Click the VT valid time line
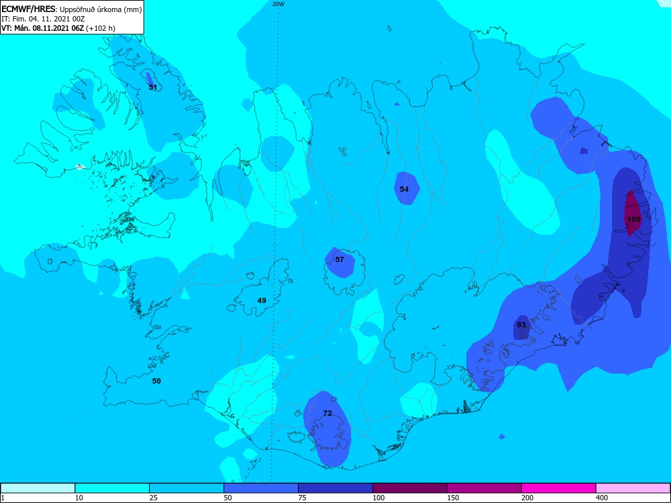The height and width of the screenshot is (503, 671). pyautogui.click(x=58, y=28)
